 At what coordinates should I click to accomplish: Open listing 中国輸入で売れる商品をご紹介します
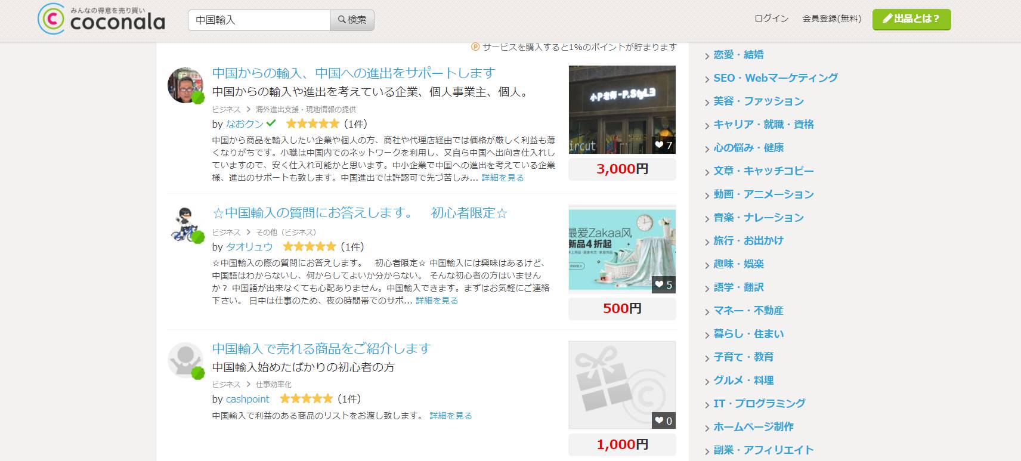point(321,348)
